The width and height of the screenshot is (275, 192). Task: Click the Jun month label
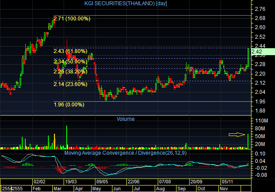pyautogui.click(x=117, y=189)
